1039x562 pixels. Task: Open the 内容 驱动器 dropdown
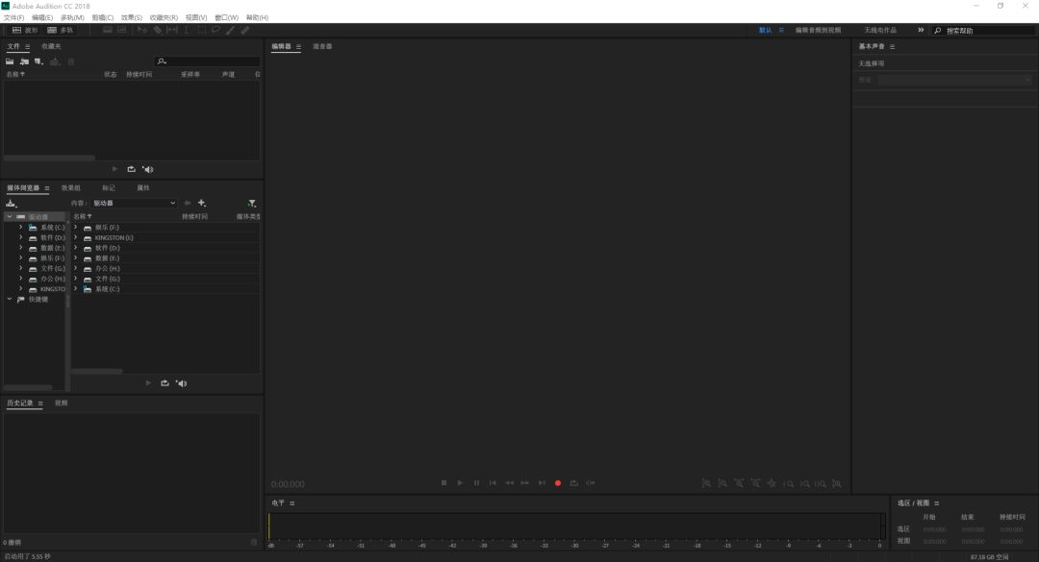coord(135,203)
